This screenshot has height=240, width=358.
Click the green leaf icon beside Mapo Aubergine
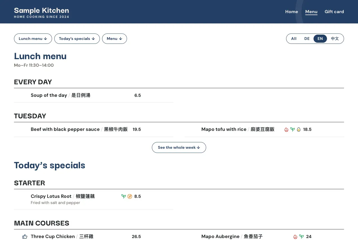pos(302,237)
